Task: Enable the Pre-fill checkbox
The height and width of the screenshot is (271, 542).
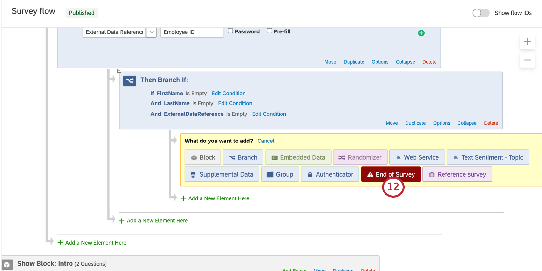Action: point(269,31)
